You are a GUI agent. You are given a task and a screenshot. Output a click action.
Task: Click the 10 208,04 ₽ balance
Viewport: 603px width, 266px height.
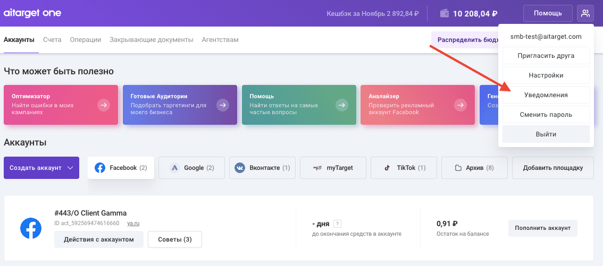pyautogui.click(x=475, y=14)
